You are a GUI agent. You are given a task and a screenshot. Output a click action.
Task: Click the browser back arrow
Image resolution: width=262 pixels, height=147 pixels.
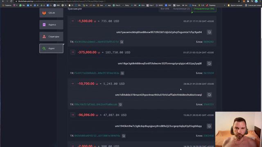click(x=3, y=1)
